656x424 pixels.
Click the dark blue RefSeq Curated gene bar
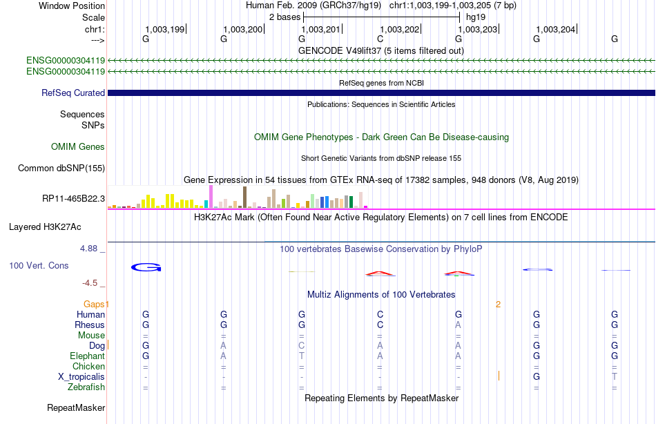pyautogui.click(x=381, y=93)
